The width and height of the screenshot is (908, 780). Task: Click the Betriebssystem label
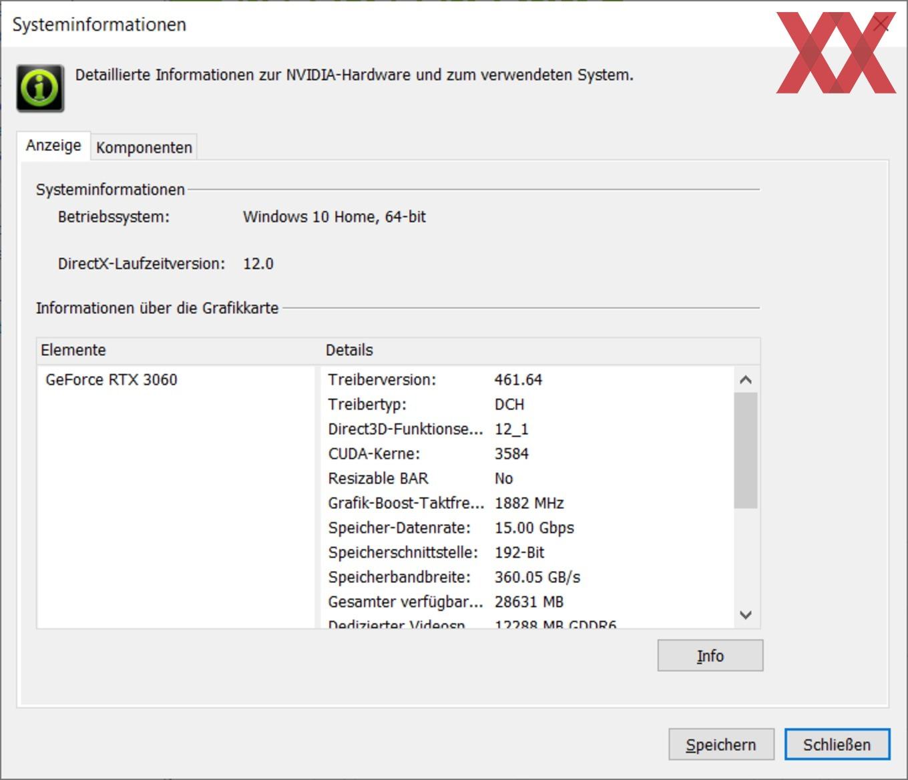[113, 217]
